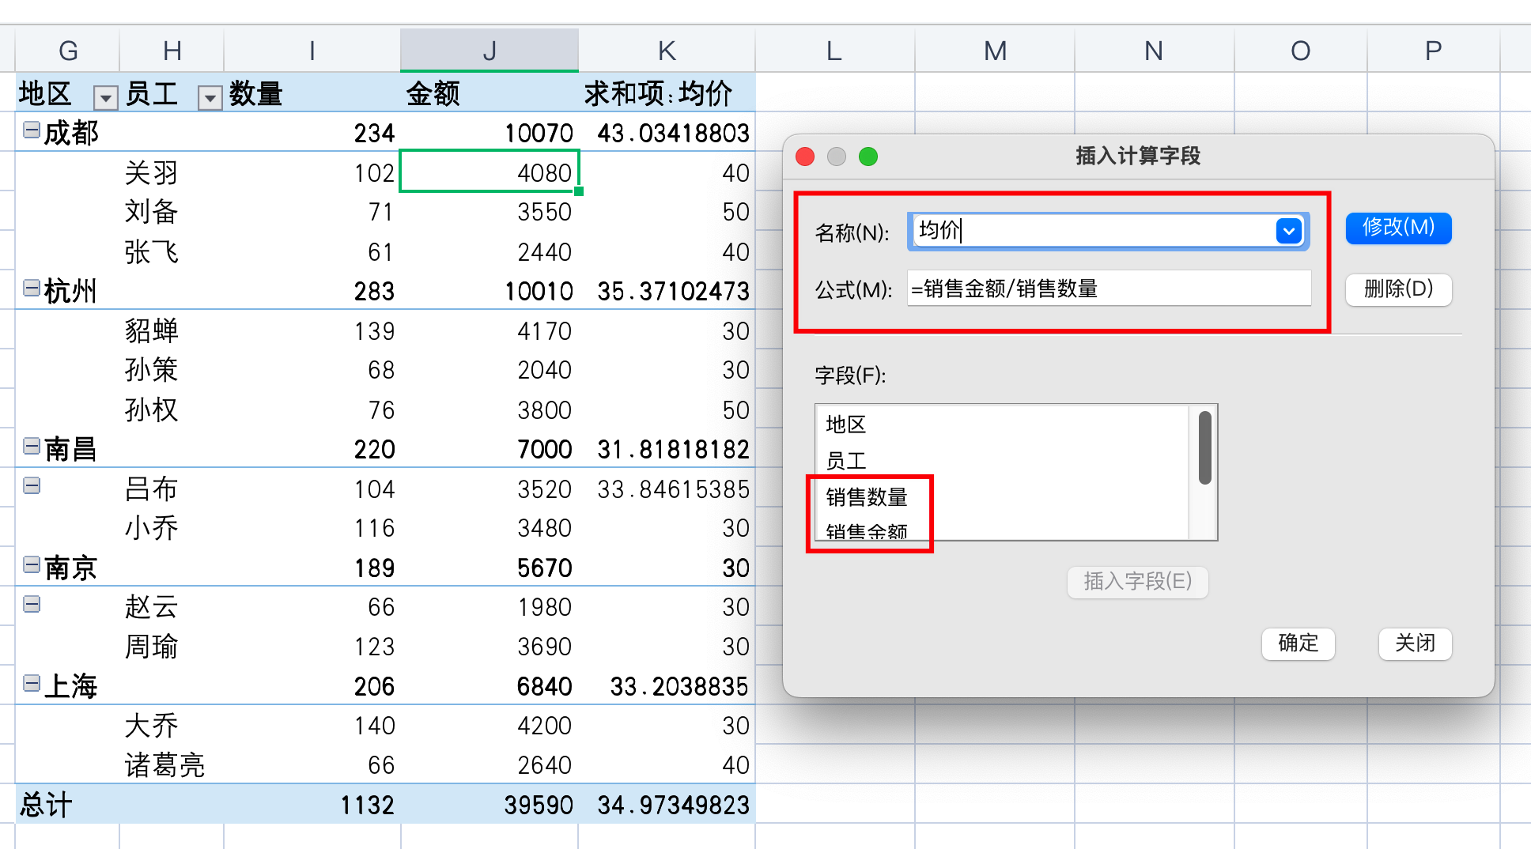Collapse the 成都 group in pivot table
Image resolution: width=1531 pixels, height=849 pixels.
[32, 130]
